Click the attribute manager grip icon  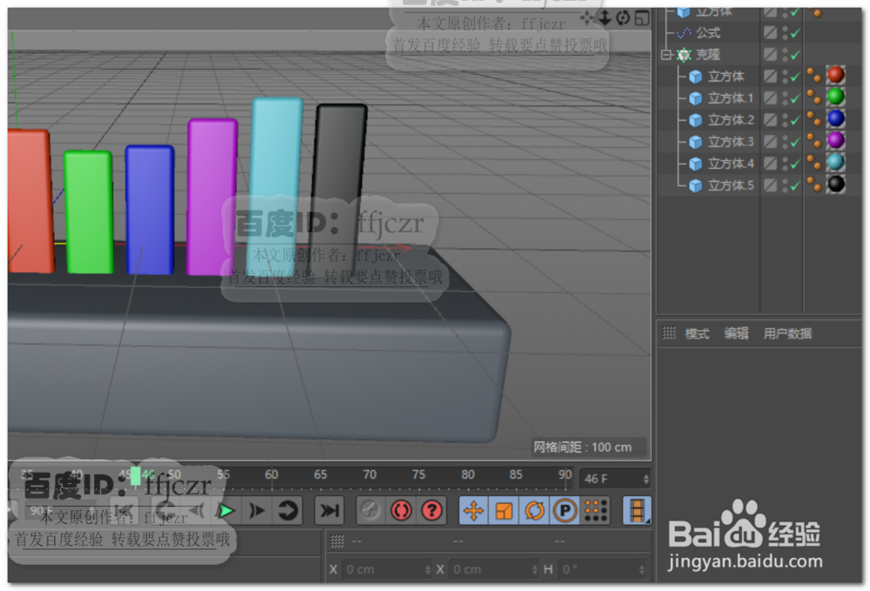[x=669, y=333]
